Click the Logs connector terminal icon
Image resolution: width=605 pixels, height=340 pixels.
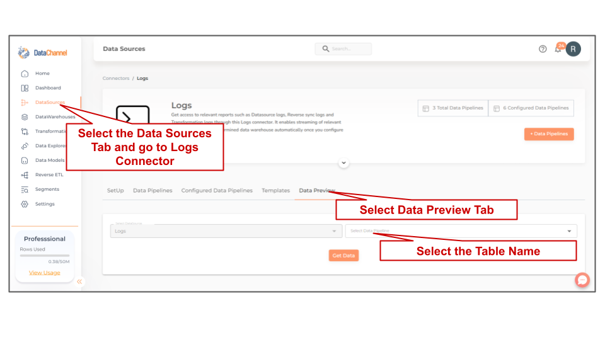click(133, 115)
